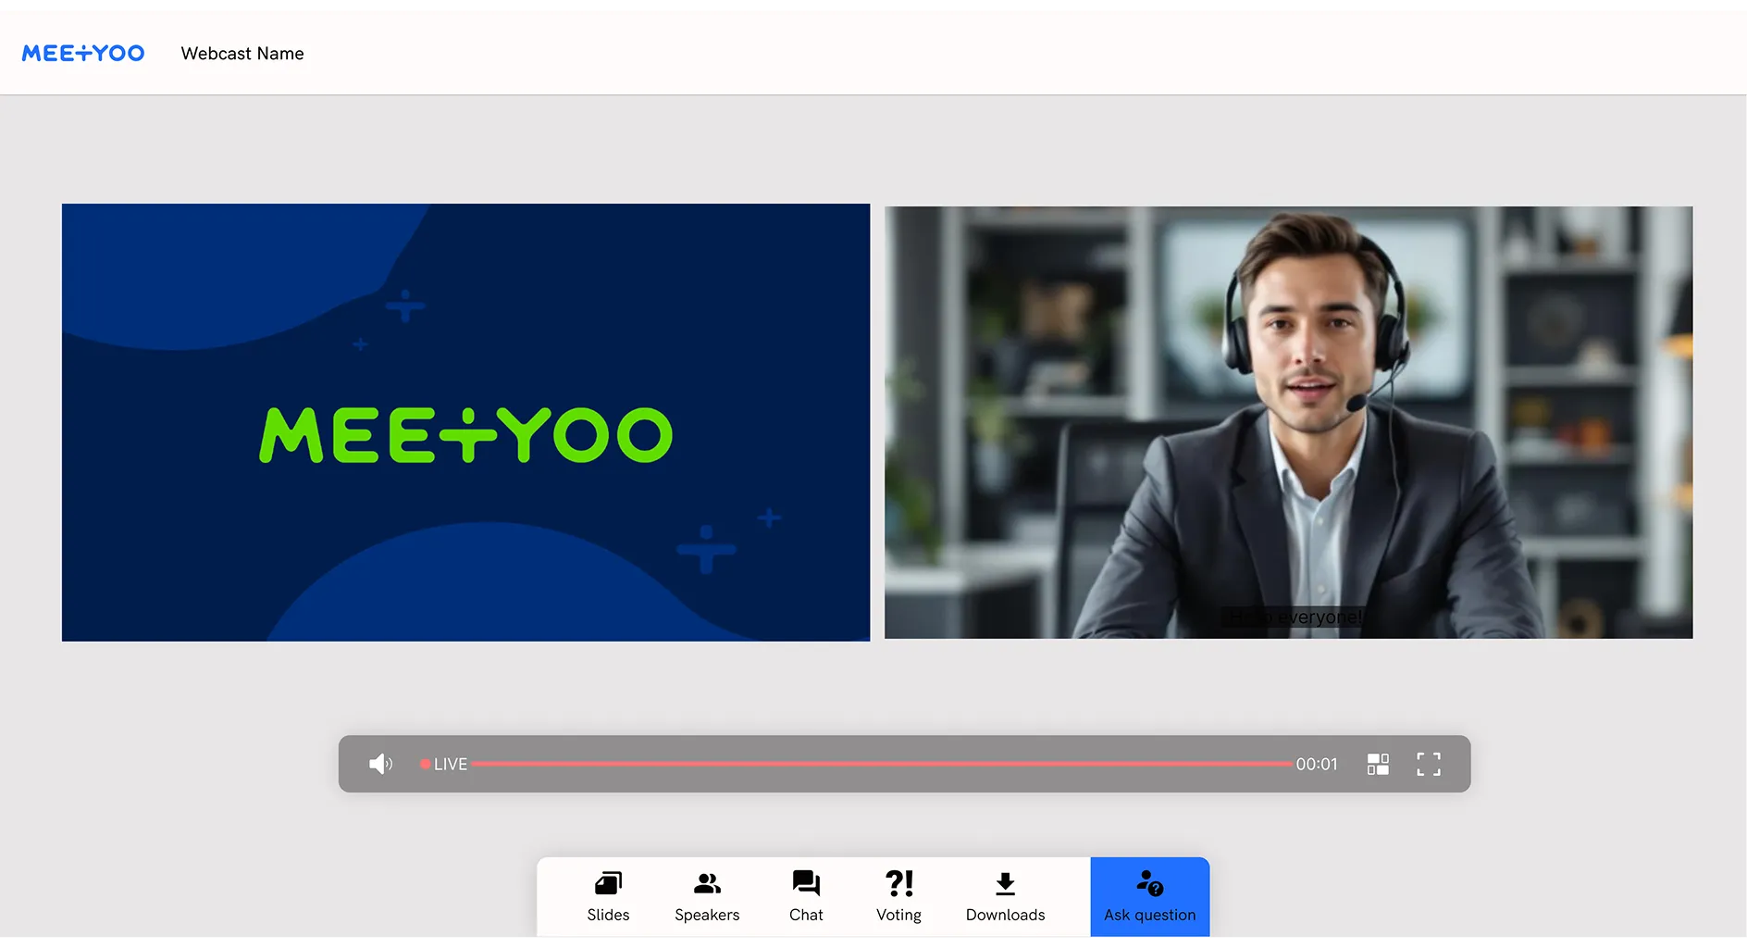
Task: Open the Chat tab by its label
Action: (x=806, y=915)
